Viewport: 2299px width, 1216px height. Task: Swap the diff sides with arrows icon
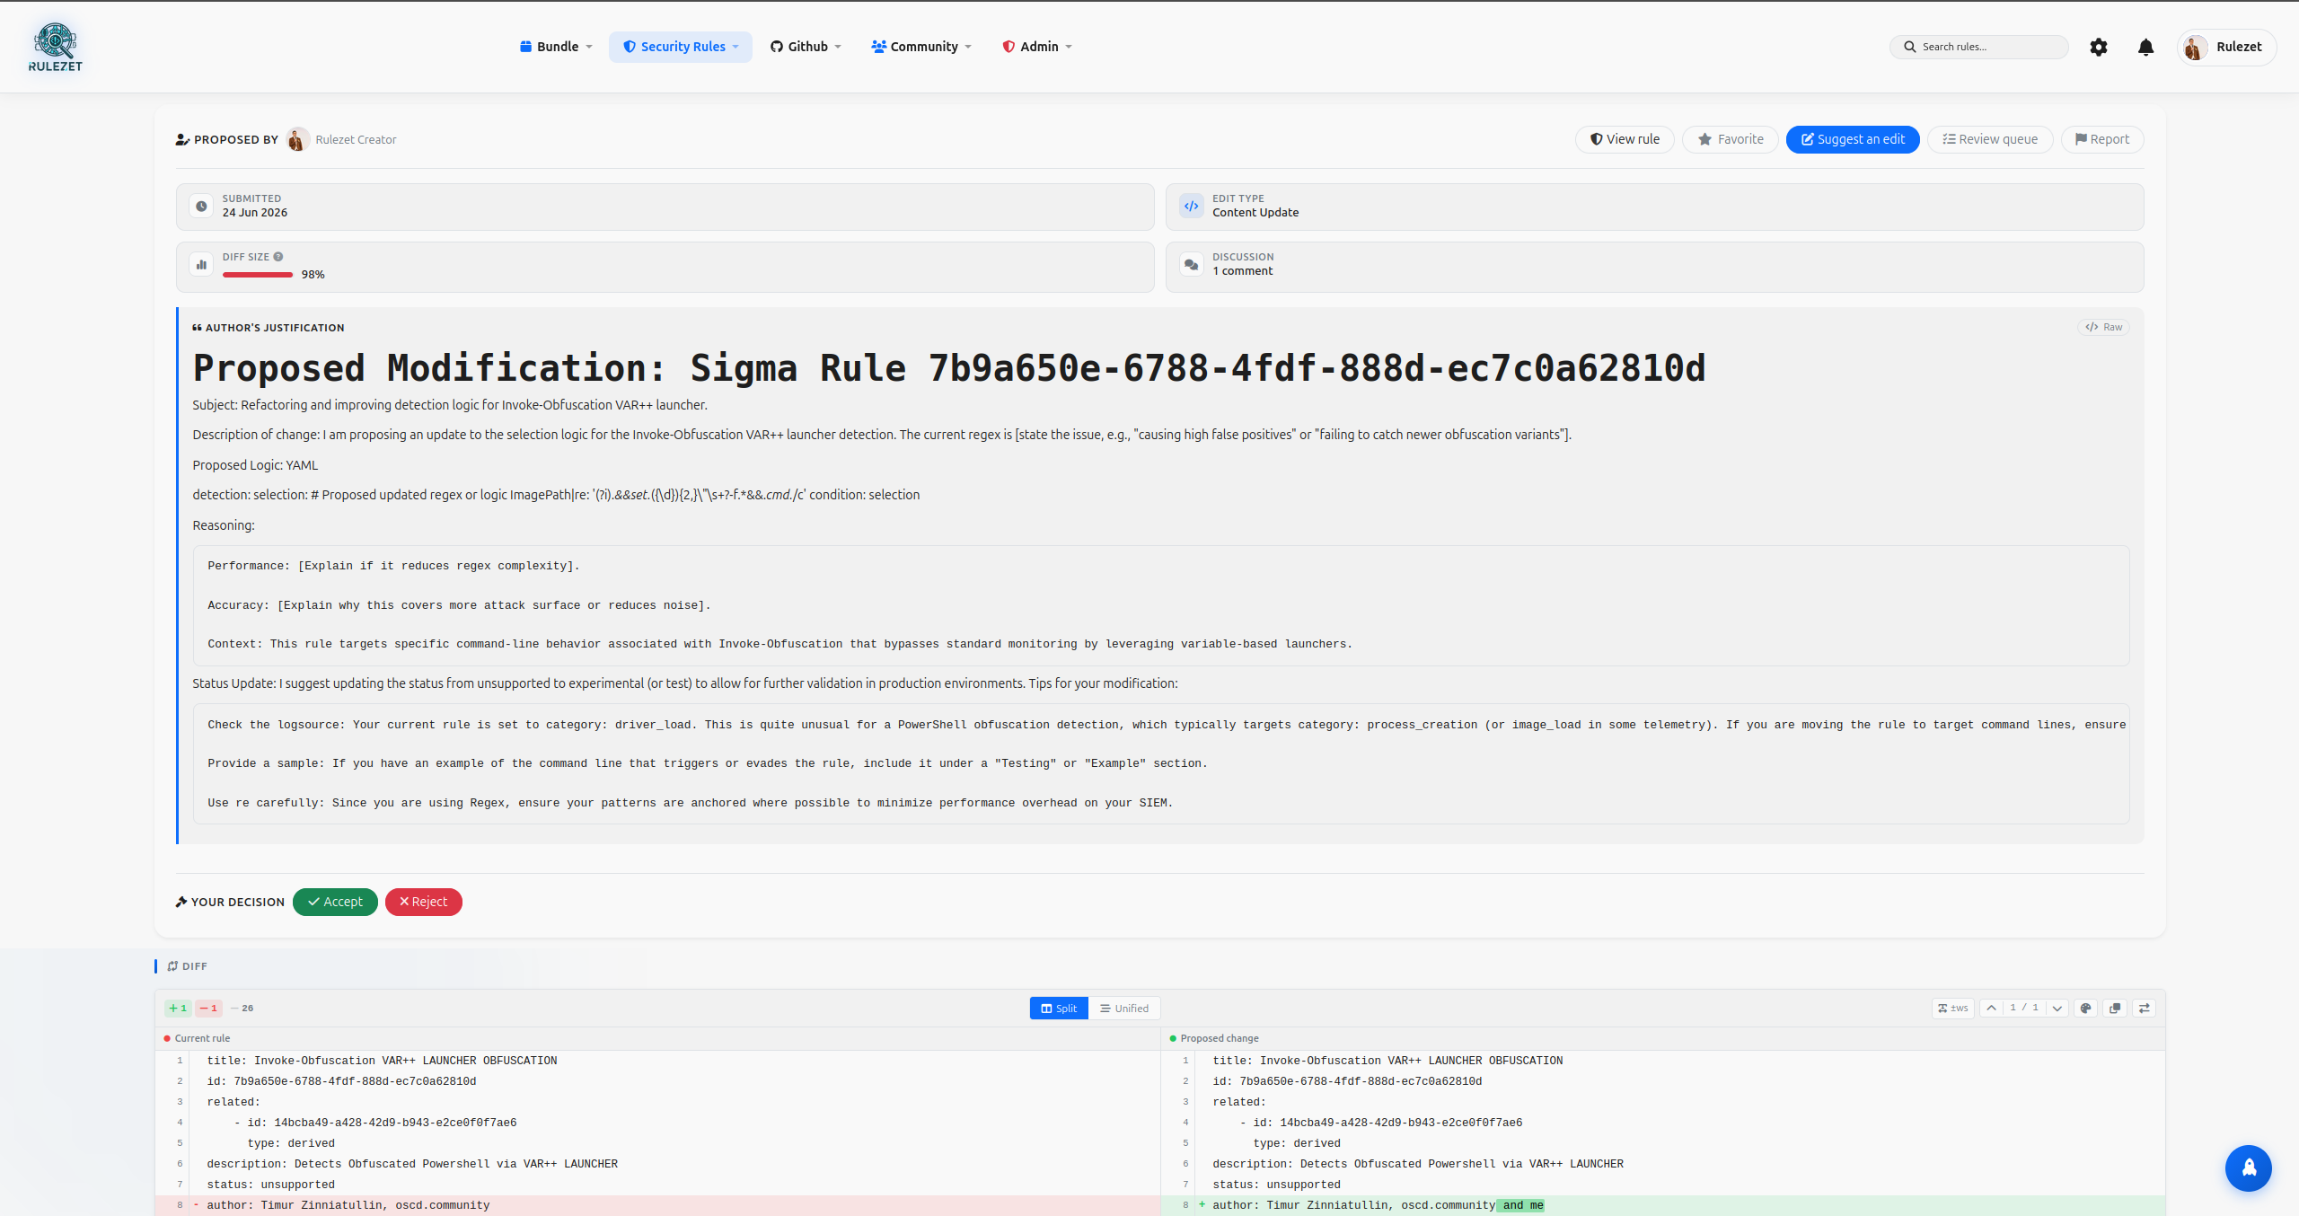click(2145, 1008)
